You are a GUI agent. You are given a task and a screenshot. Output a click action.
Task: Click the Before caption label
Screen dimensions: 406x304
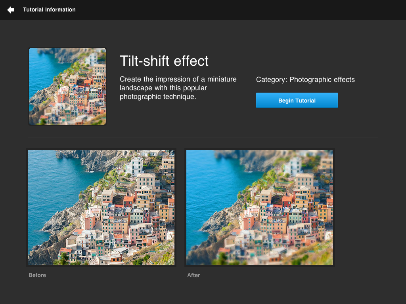[x=37, y=275]
